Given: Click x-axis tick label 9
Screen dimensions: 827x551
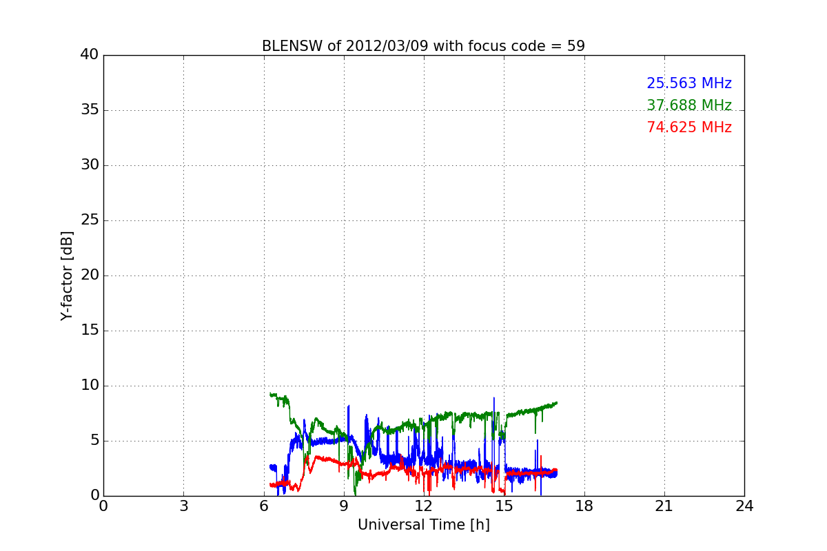Looking at the screenshot, I should pos(344,506).
